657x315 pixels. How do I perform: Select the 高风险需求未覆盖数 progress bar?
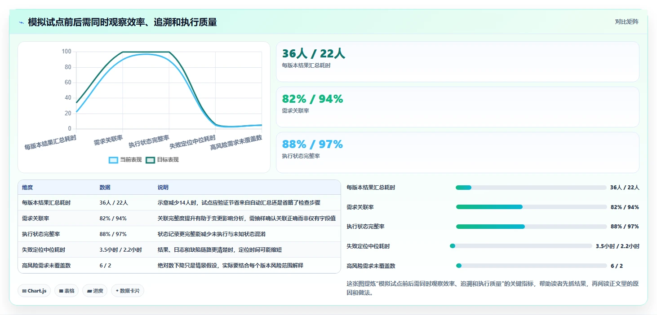pyautogui.click(x=532, y=266)
